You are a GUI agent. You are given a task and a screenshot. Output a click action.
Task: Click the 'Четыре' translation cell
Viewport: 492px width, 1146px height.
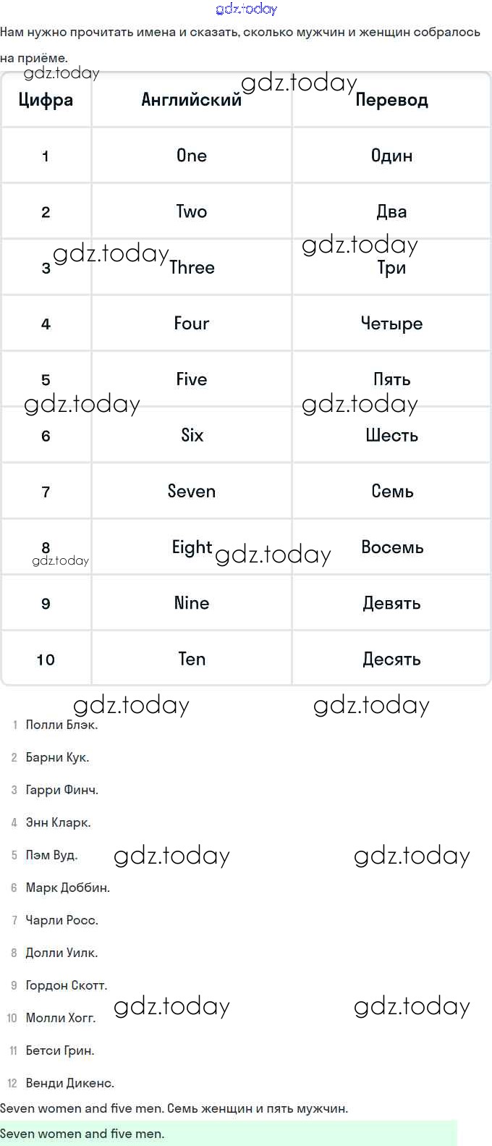[391, 324]
